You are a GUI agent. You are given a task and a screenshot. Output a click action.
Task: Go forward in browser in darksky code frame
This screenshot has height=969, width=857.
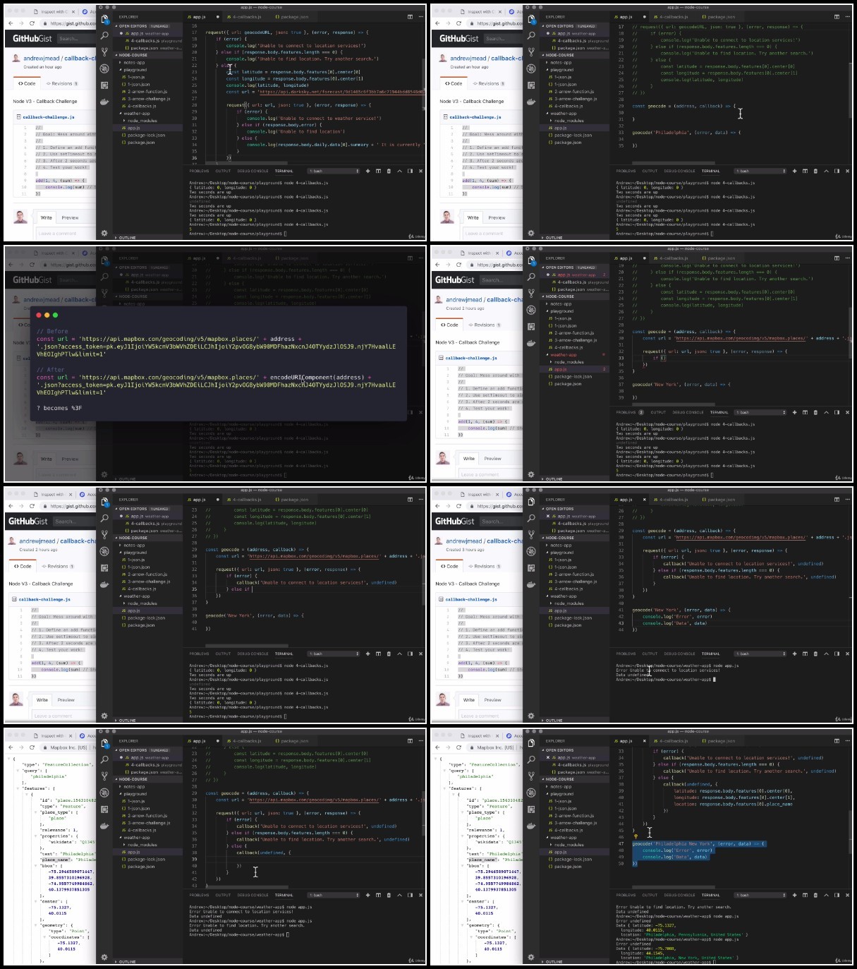click(x=20, y=23)
